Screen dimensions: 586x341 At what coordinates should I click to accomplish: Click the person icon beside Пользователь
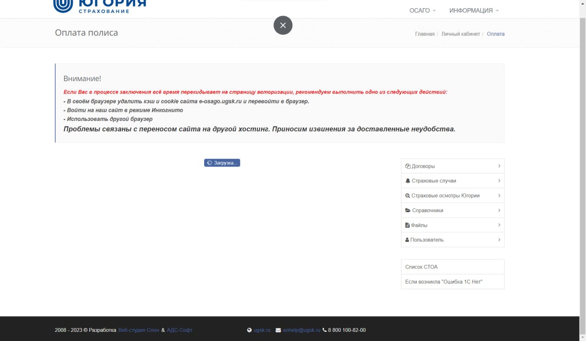(407, 240)
